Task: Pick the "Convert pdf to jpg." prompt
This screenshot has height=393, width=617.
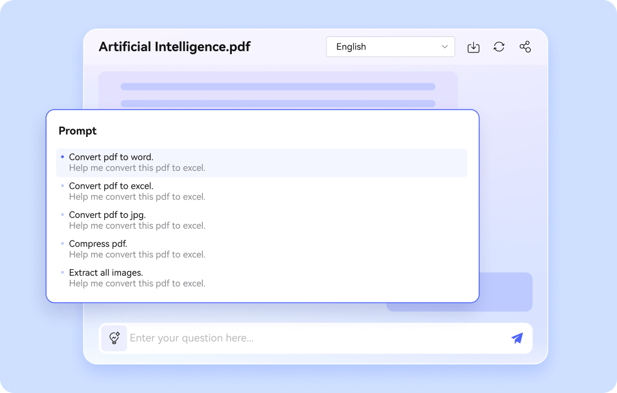Action: pos(107,215)
